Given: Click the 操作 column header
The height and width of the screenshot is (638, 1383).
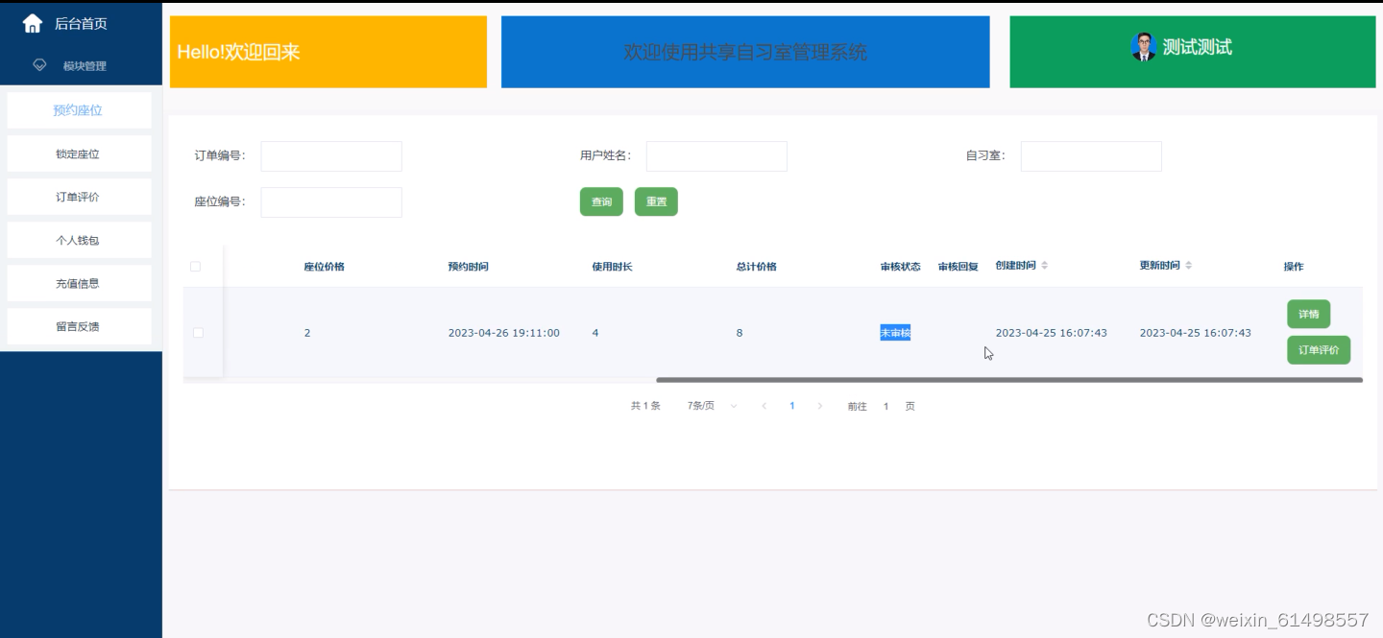Looking at the screenshot, I should coord(1294,267).
